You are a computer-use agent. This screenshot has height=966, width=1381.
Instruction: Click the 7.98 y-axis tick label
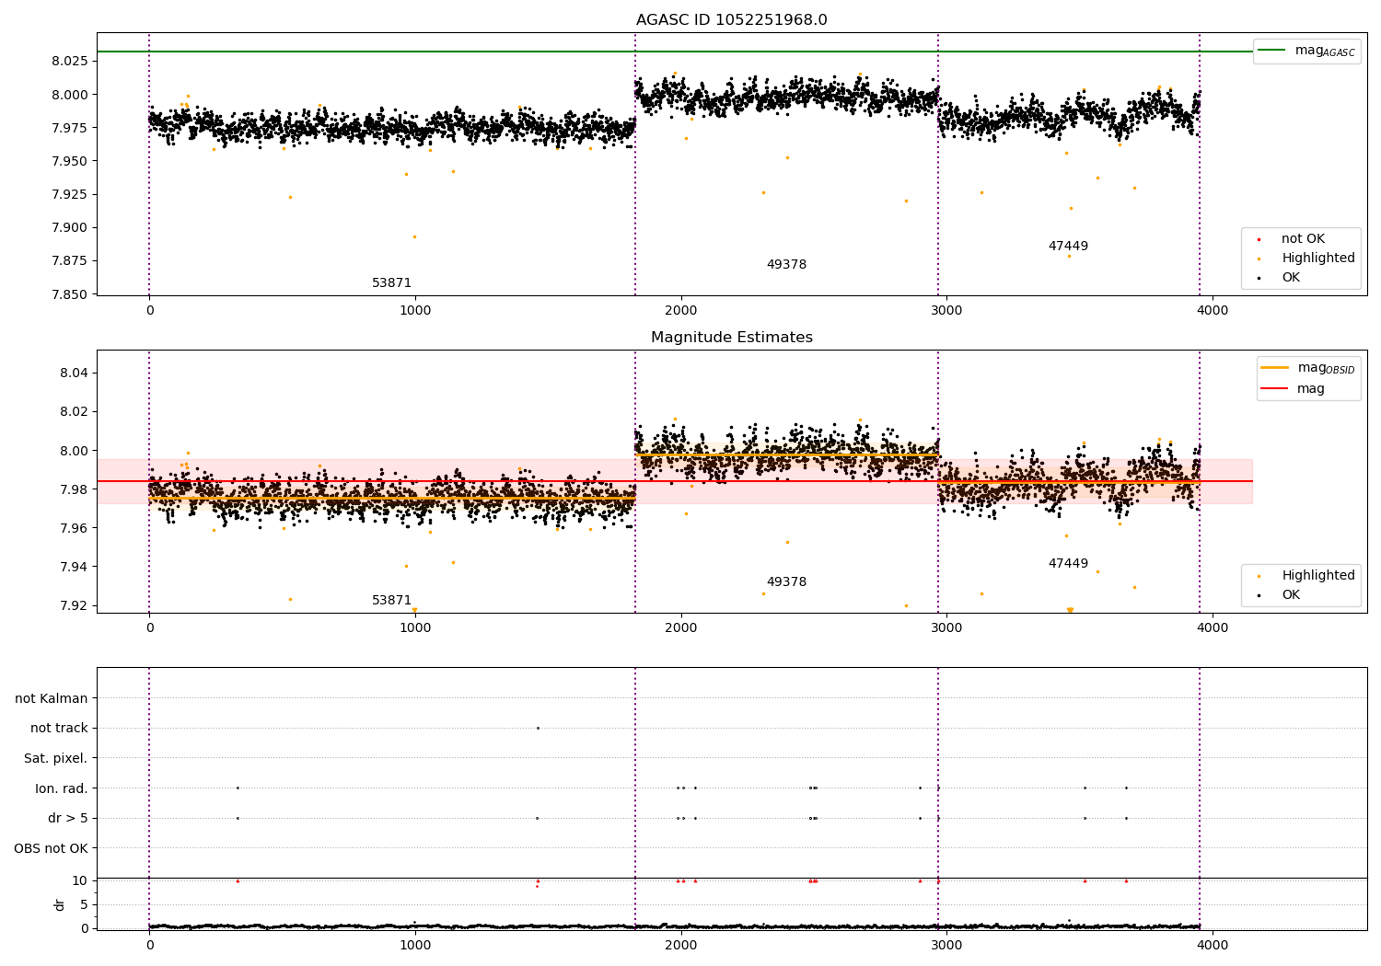tap(75, 489)
